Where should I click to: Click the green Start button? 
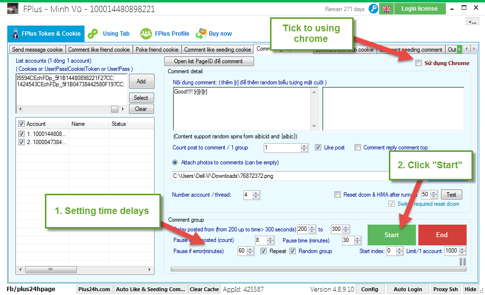(x=392, y=235)
